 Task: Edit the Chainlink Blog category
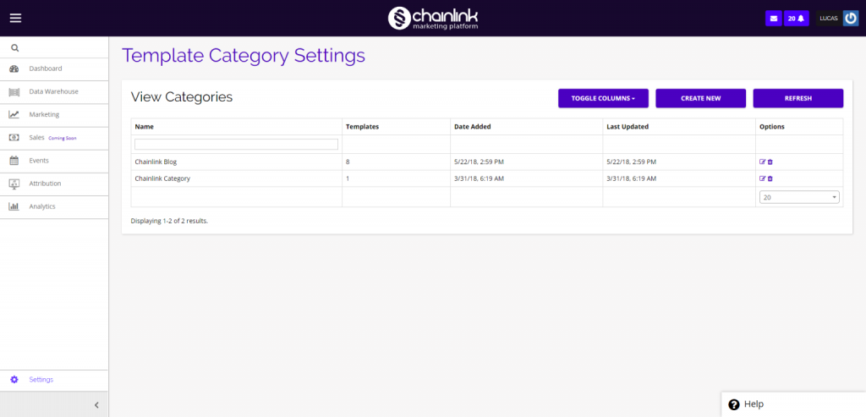(x=763, y=162)
